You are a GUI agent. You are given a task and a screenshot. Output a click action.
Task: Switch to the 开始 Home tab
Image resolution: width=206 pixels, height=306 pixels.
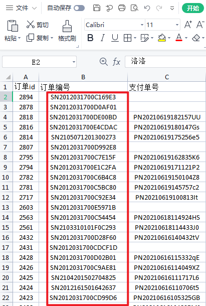[x=193, y=8]
